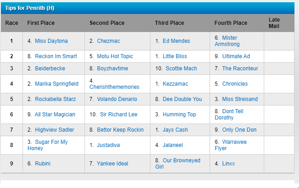Image resolution: width=299 pixels, height=188 pixels.
Task: Open Highview Sadler horse link
Action: click(54, 130)
